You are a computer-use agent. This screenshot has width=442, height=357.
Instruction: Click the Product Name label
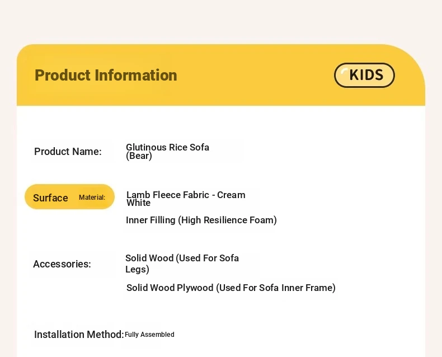click(68, 152)
